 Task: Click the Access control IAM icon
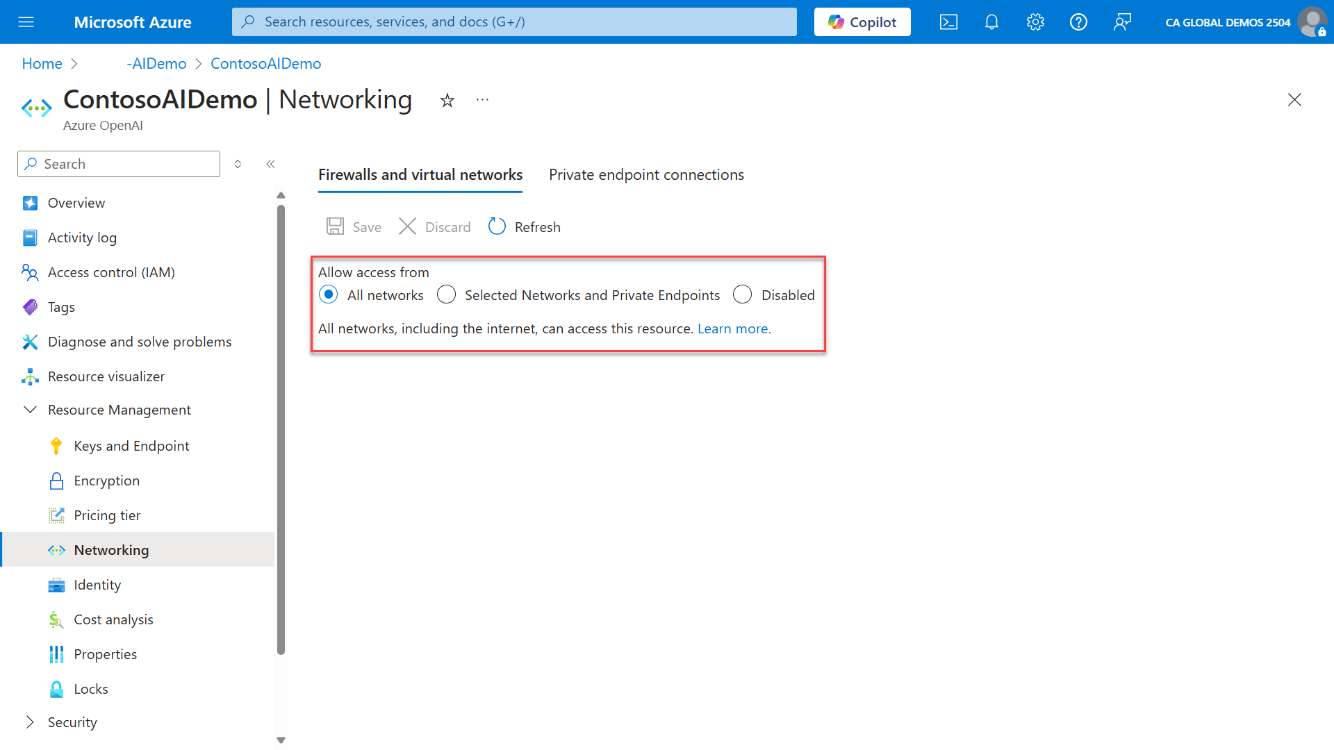(x=31, y=272)
